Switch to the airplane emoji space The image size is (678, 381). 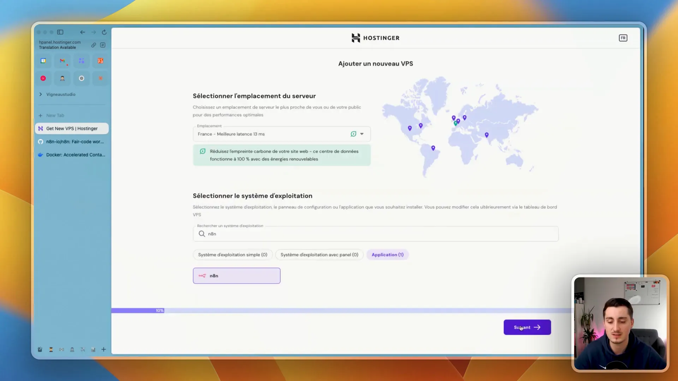(83, 349)
